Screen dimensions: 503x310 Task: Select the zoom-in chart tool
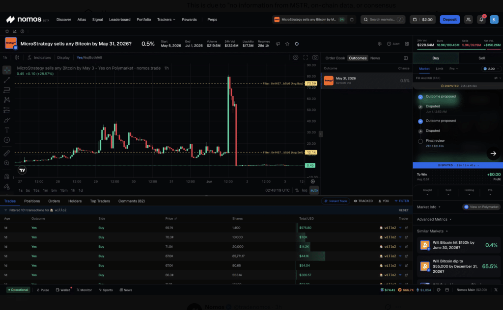pyautogui.click(x=7, y=163)
